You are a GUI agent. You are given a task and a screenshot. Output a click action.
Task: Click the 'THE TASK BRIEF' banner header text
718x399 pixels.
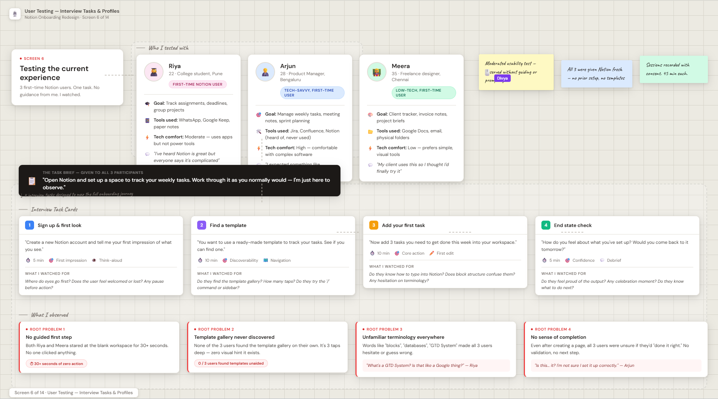(93, 173)
